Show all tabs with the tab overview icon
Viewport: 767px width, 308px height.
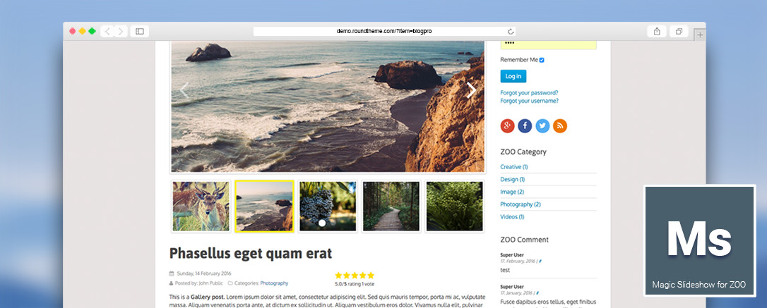pyautogui.click(x=679, y=31)
